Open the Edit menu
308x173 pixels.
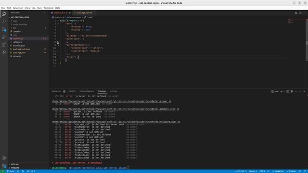pos(9,8)
